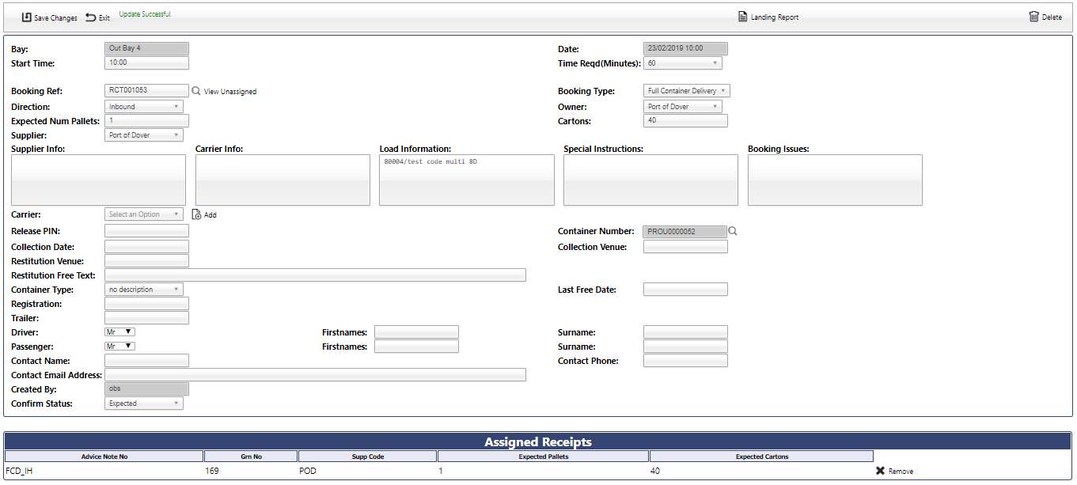The width and height of the screenshot is (1077, 485).
Task: Open the Direction dropdown showing Inbound
Action: pos(144,106)
